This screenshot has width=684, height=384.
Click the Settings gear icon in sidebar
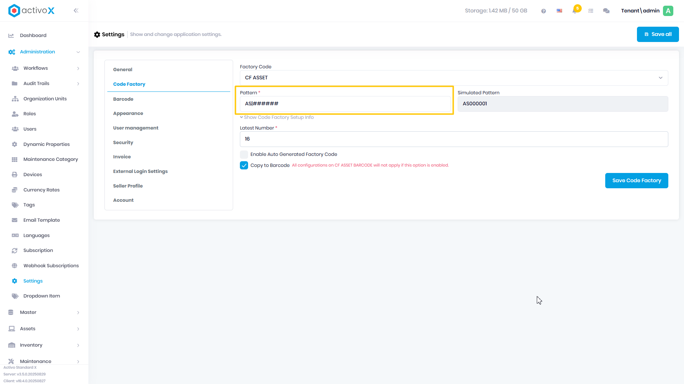(15, 281)
